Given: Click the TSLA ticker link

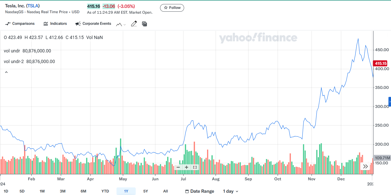Looking at the screenshot, I should (x=33, y=6).
